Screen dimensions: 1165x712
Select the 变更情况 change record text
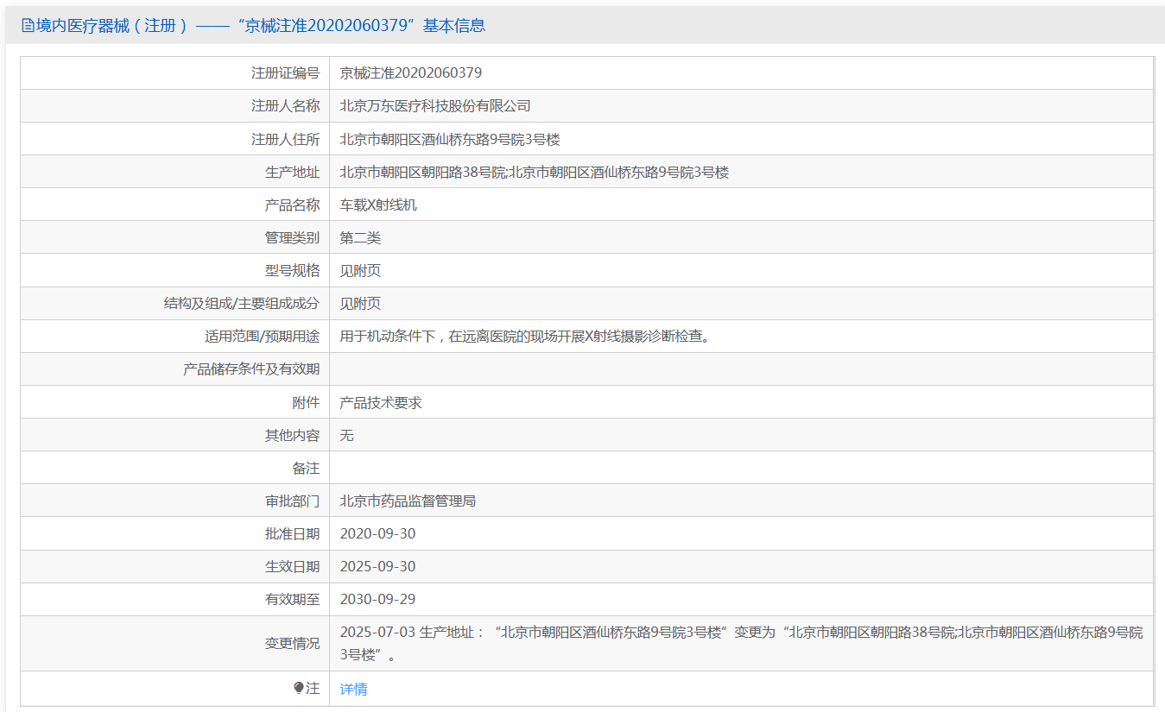(742, 643)
